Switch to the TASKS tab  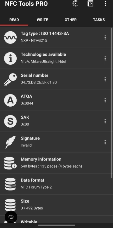99,20
